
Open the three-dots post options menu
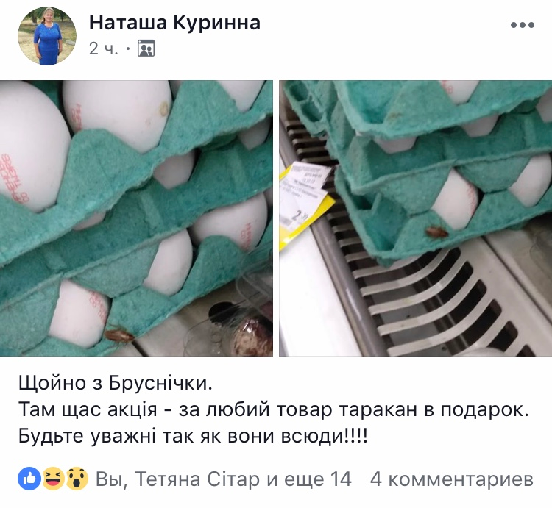click(x=523, y=25)
